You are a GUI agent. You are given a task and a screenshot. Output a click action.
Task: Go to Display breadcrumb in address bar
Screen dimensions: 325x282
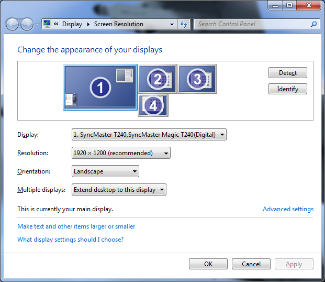point(72,24)
